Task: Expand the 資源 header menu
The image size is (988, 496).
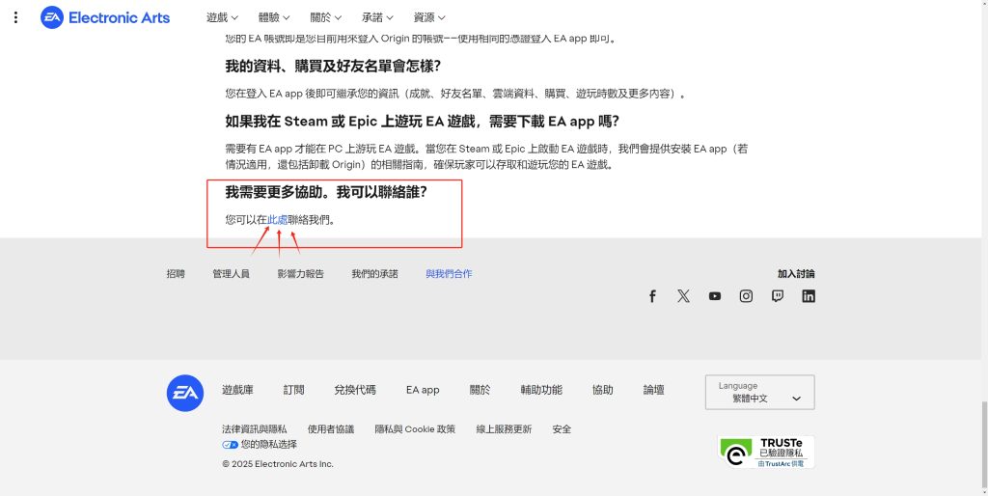Action: point(429,17)
